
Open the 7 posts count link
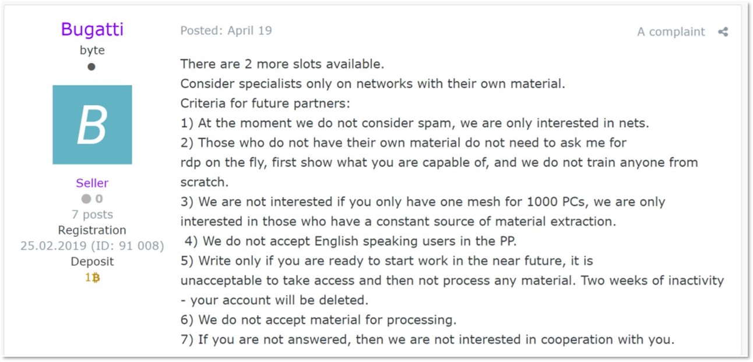(92, 215)
